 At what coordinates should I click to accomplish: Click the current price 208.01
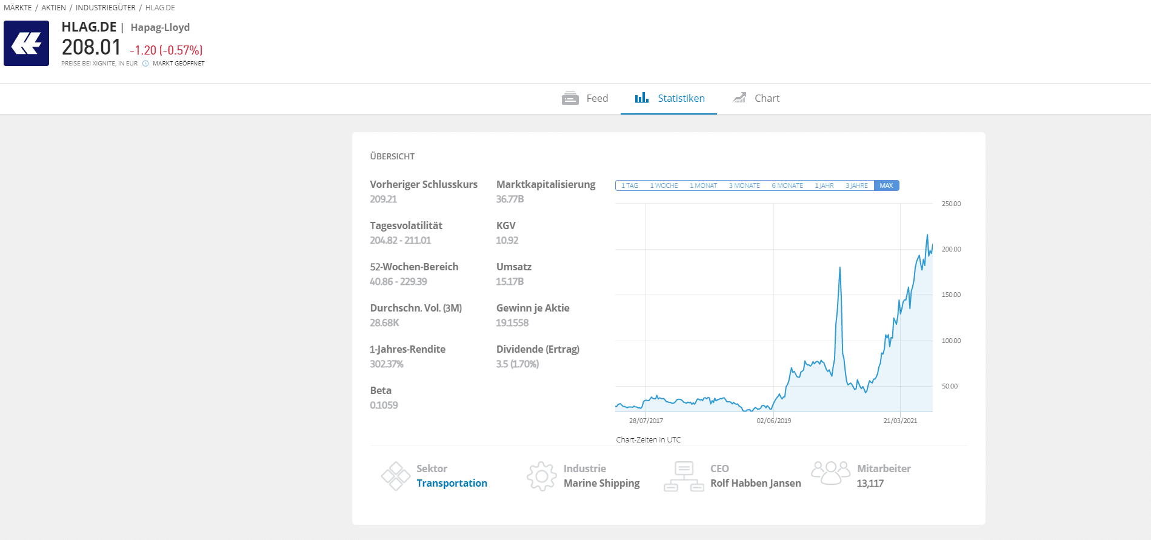92,47
